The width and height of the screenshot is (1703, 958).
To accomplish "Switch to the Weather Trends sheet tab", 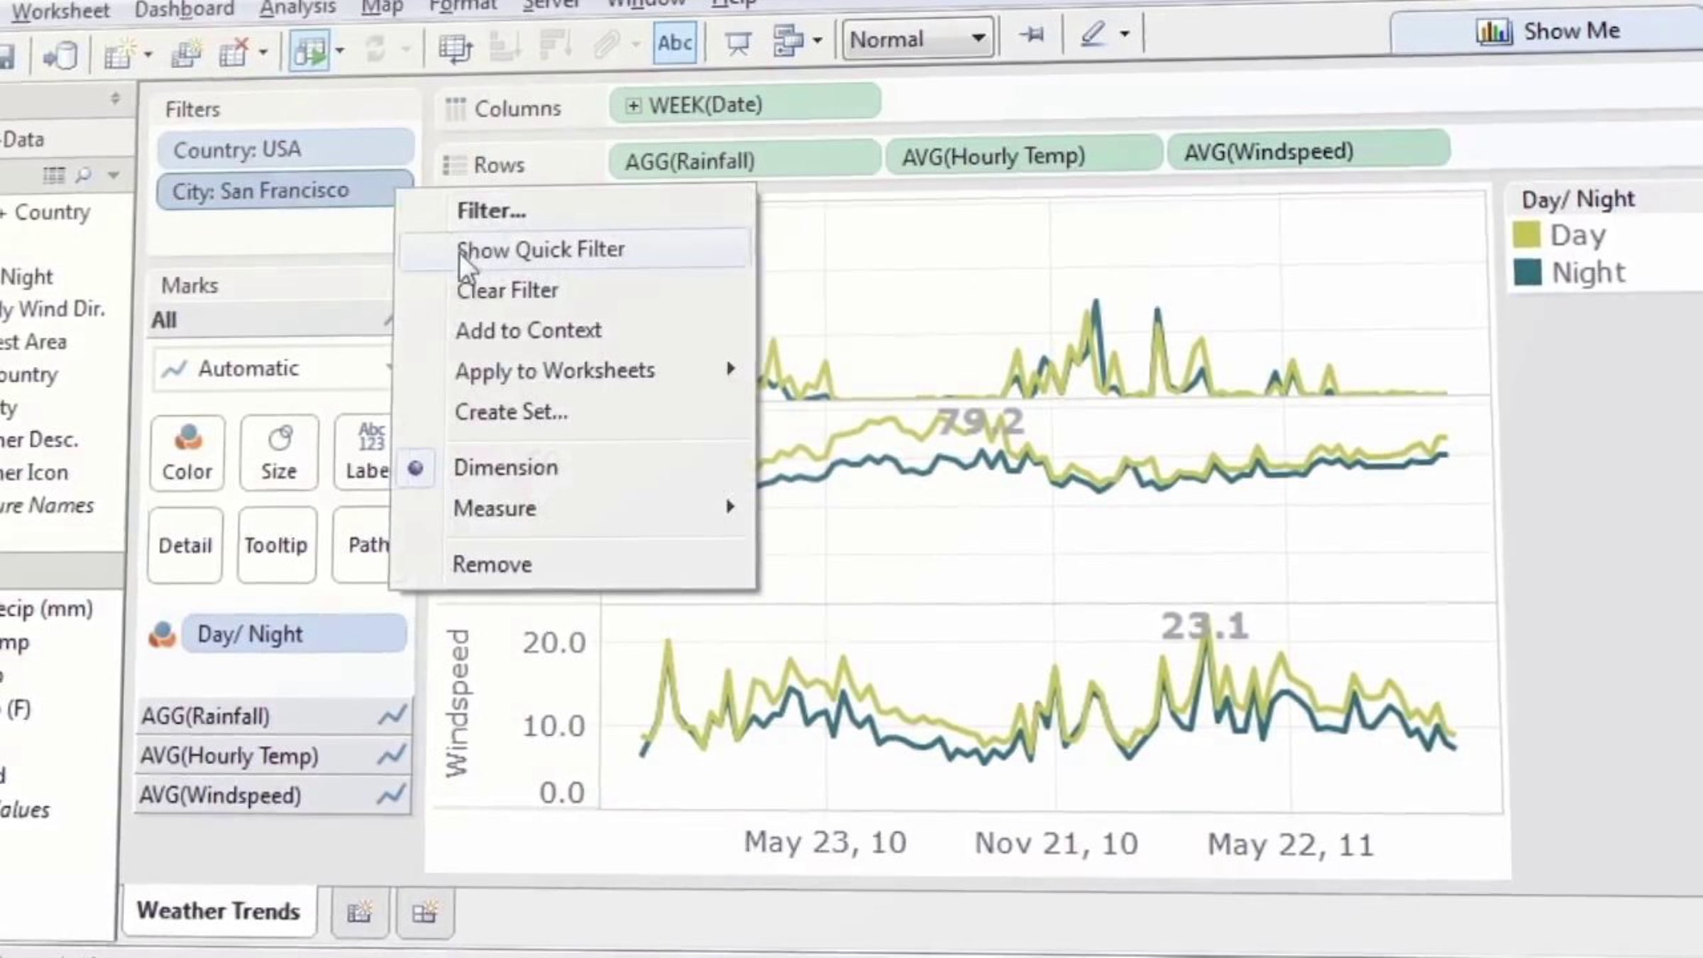I will (x=219, y=910).
